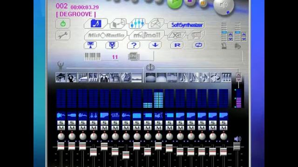The height and width of the screenshot is (167, 298).
Task: Click the large speaker volume knob
Action: pyautogui.click(x=223, y=6)
